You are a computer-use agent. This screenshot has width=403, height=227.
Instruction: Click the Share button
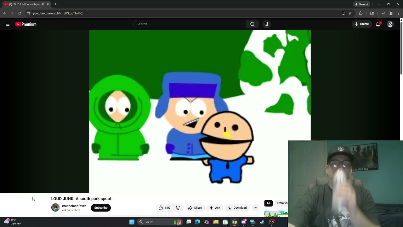coord(195,208)
